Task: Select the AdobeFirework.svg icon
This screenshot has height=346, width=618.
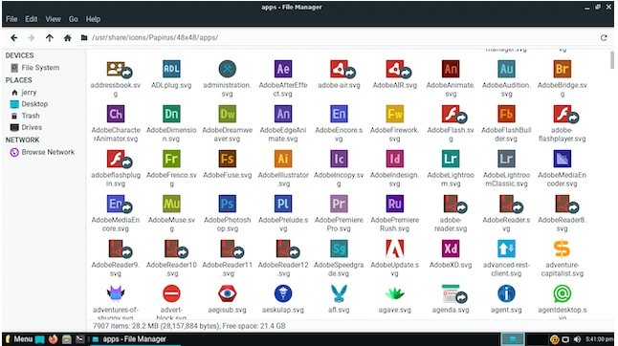Action: click(394, 114)
